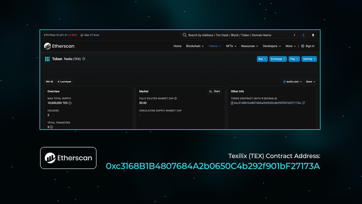Expand the Developers menu

click(272, 46)
